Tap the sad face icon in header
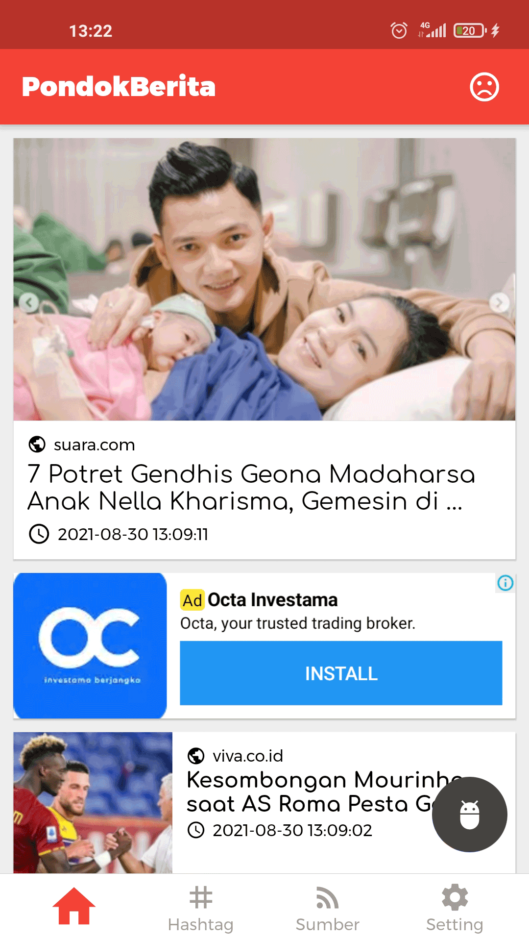 pyautogui.click(x=484, y=87)
